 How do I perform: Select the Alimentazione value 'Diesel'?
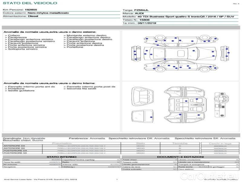(x=33, y=16)
